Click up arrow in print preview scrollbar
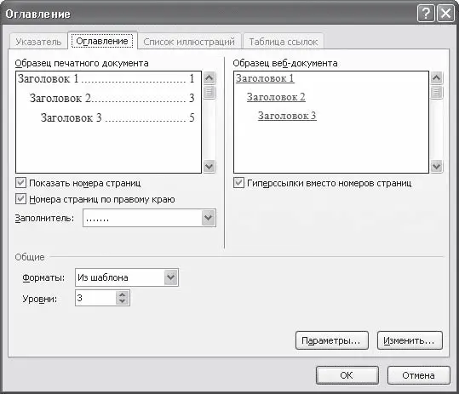Image resolution: width=459 pixels, height=394 pixels. click(209, 77)
